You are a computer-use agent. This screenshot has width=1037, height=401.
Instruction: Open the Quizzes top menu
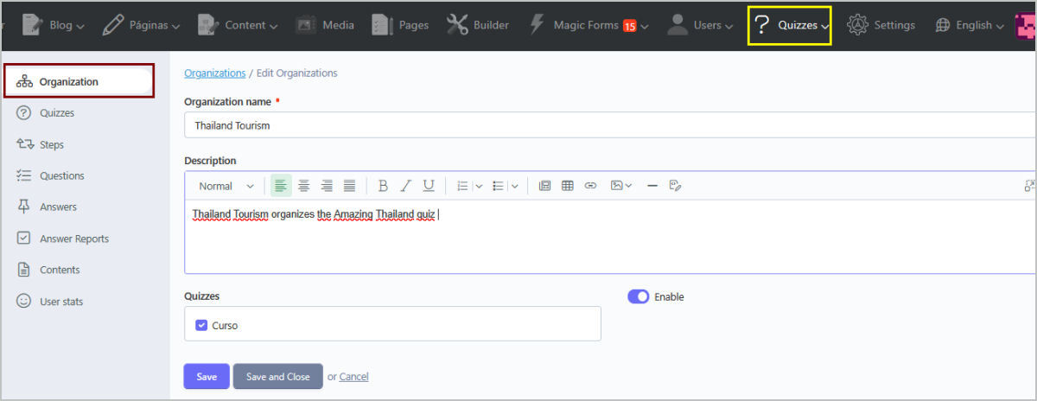click(x=790, y=26)
